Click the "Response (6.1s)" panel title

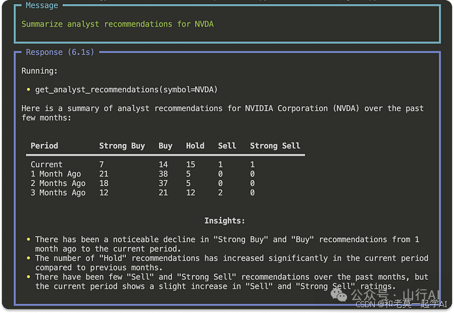60,52
